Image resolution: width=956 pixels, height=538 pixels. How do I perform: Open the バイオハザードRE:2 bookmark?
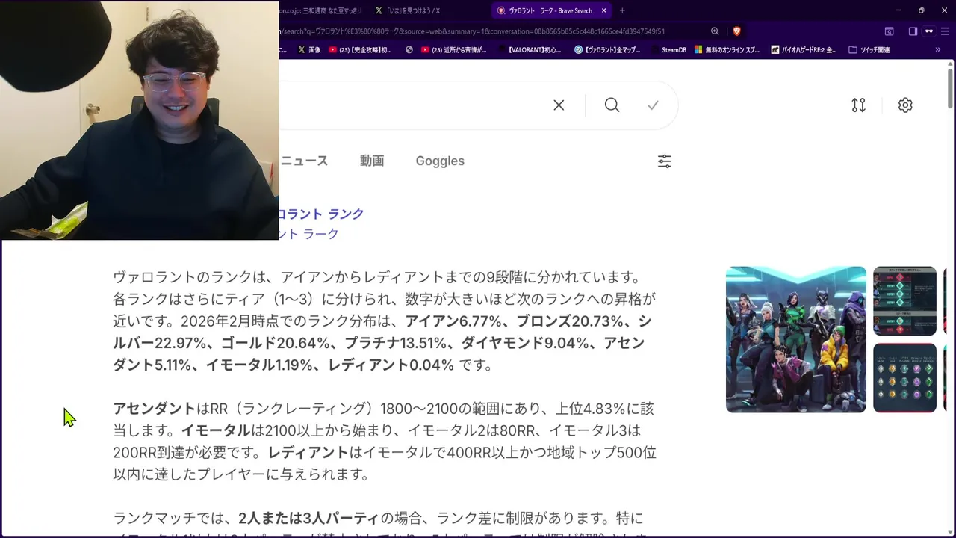[x=803, y=50]
